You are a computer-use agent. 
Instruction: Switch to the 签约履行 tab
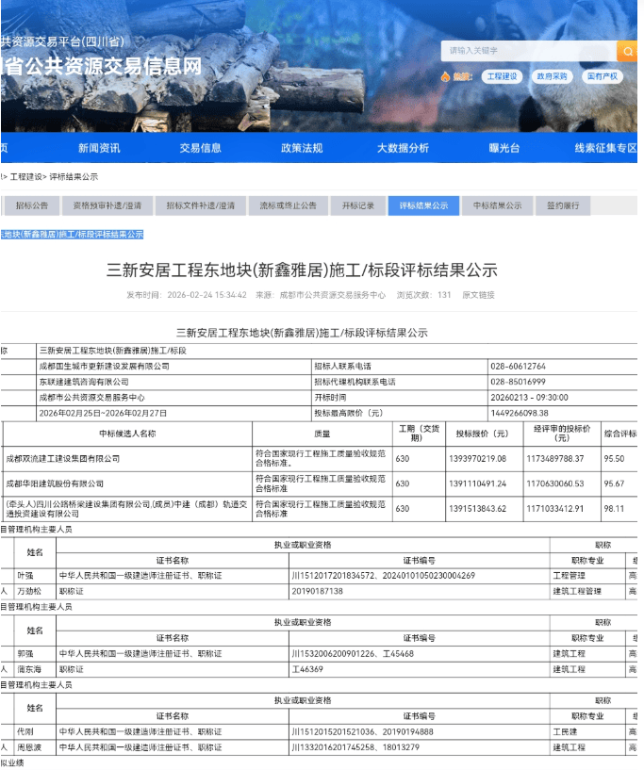pyautogui.click(x=563, y=205)
